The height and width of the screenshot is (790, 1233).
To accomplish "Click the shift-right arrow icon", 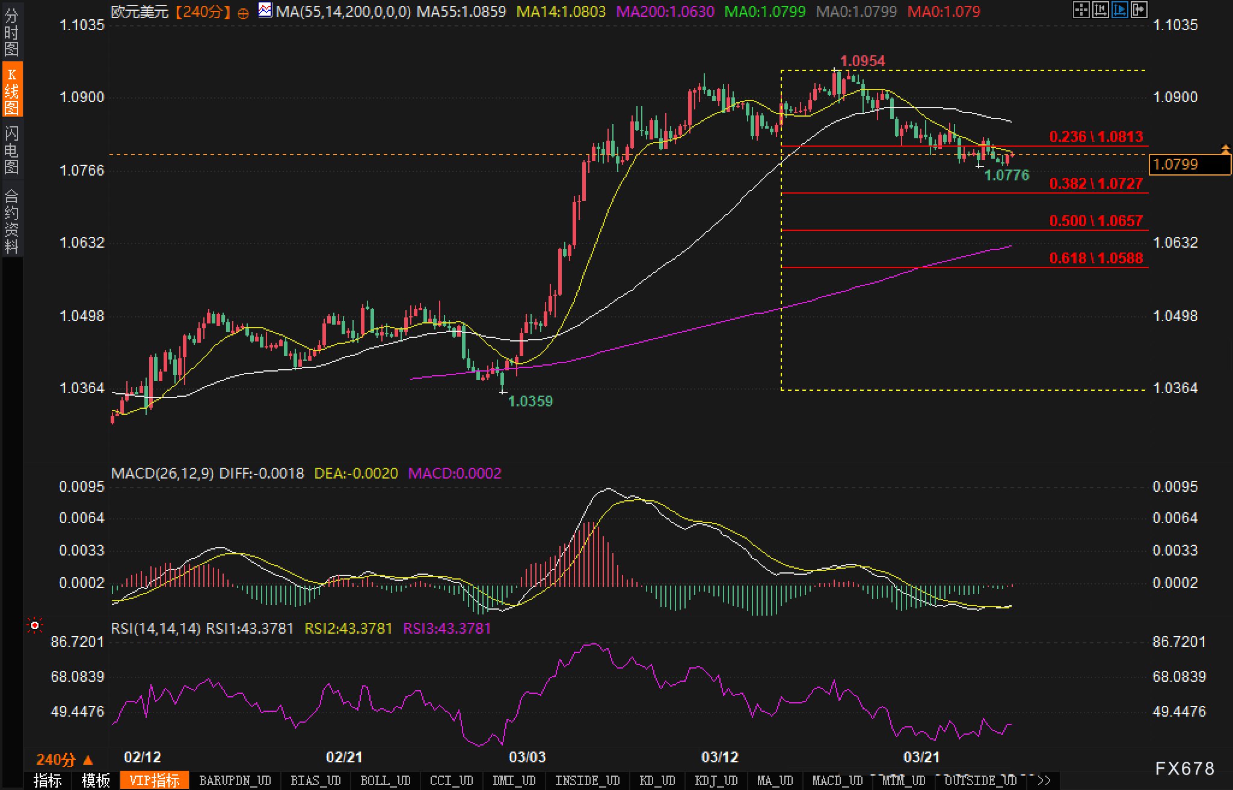I will [x=1139, y=10].
